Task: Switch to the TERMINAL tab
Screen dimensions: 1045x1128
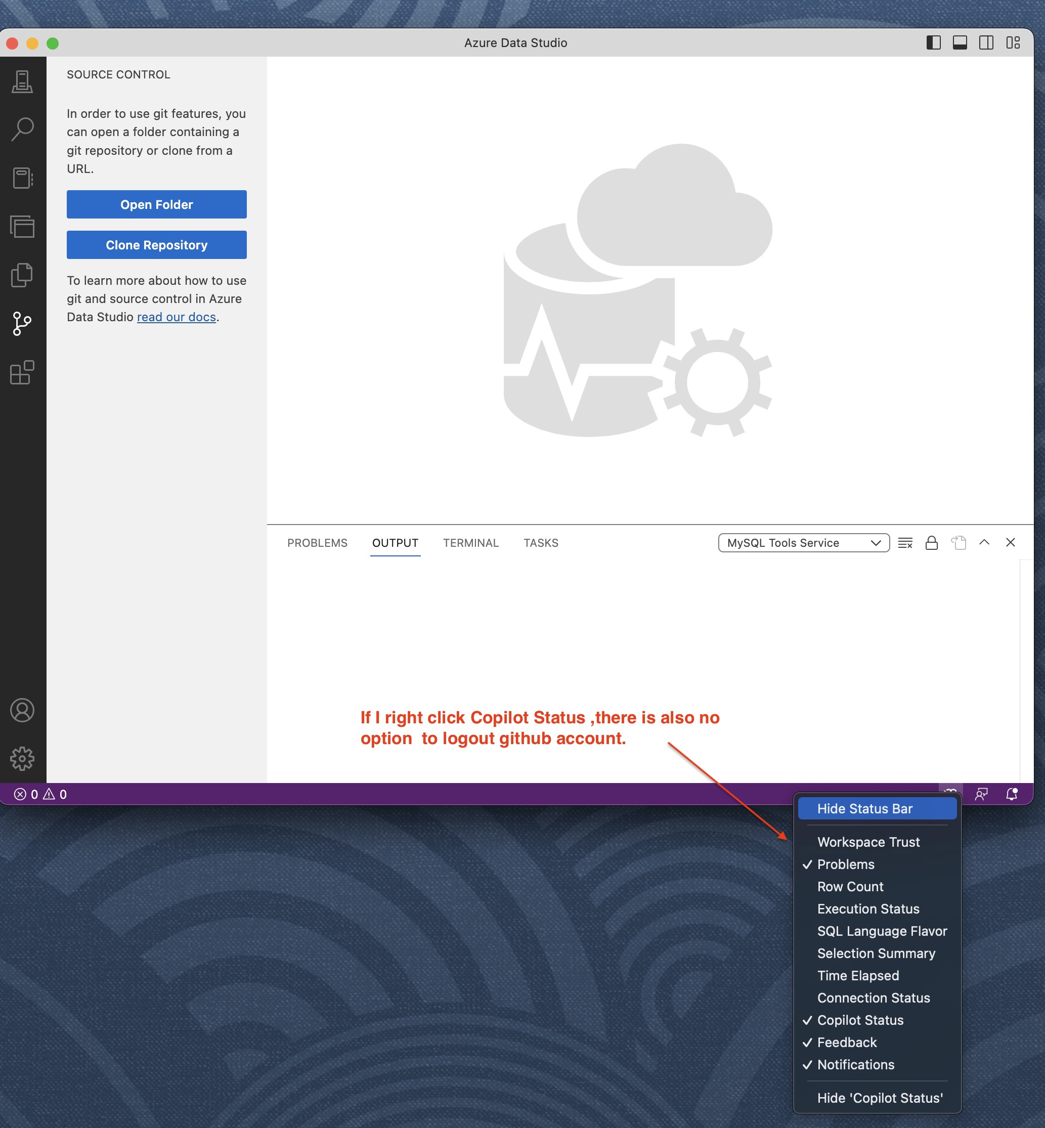Action: coord(470,543)
